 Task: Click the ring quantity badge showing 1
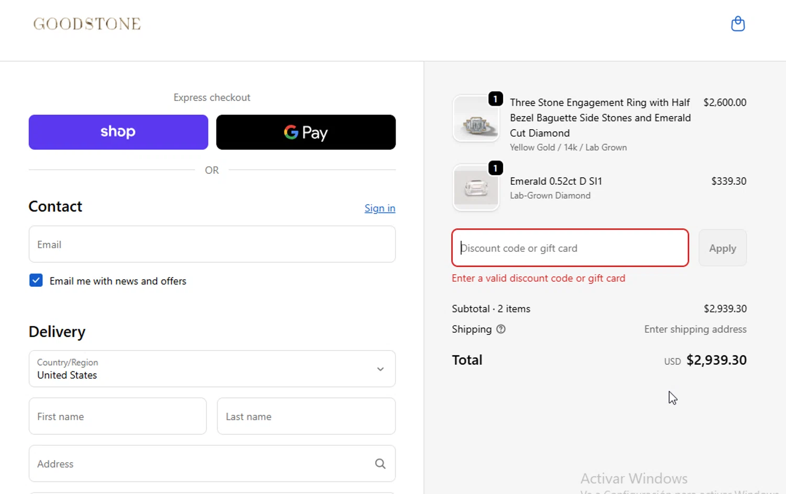[495, 99]
